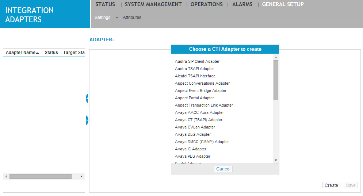The width and height of the screenshot is (363, 196).
Task: Click the adapter list horizontal scrollbar thumb
Action: pos(41,177)
